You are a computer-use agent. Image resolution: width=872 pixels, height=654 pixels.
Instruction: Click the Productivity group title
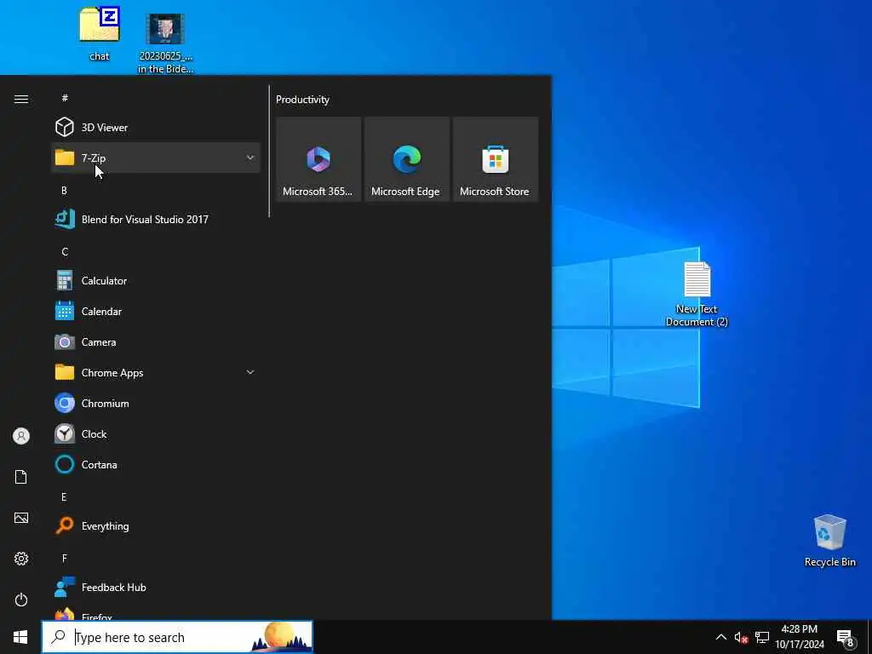tap(302, 100)
